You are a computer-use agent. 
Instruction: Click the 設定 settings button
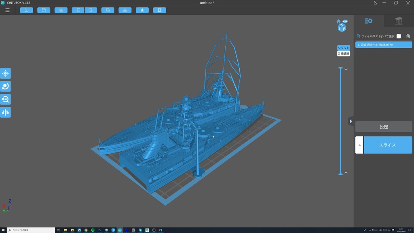[x=384, y=127]
